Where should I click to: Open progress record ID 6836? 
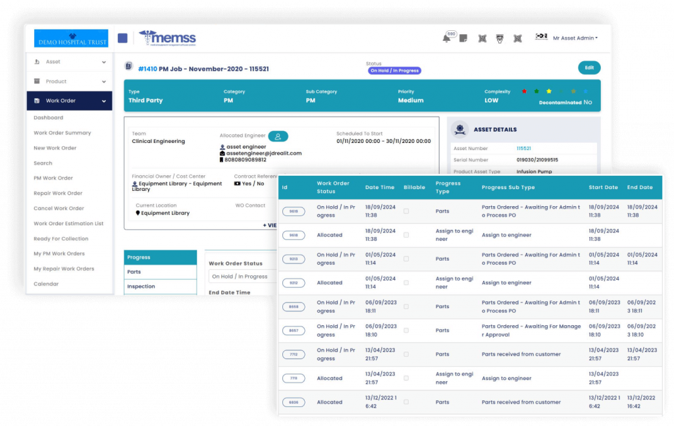point(294,402)
